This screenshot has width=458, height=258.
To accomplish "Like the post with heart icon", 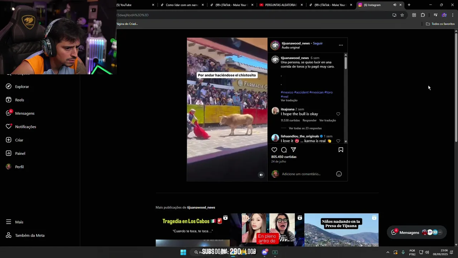I will [274, 150].
